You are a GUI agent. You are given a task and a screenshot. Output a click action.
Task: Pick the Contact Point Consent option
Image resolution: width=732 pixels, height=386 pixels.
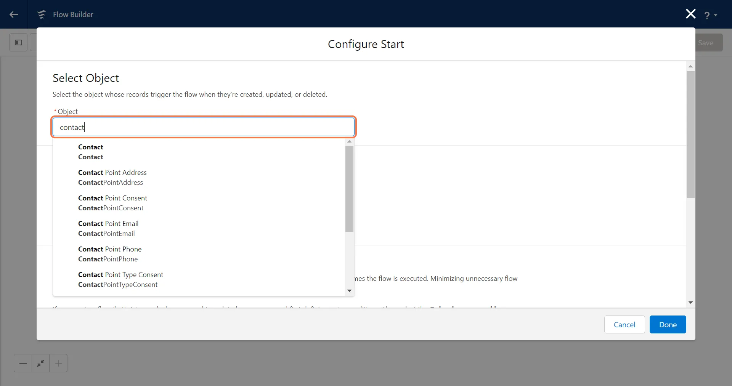(x=112, y=203)
